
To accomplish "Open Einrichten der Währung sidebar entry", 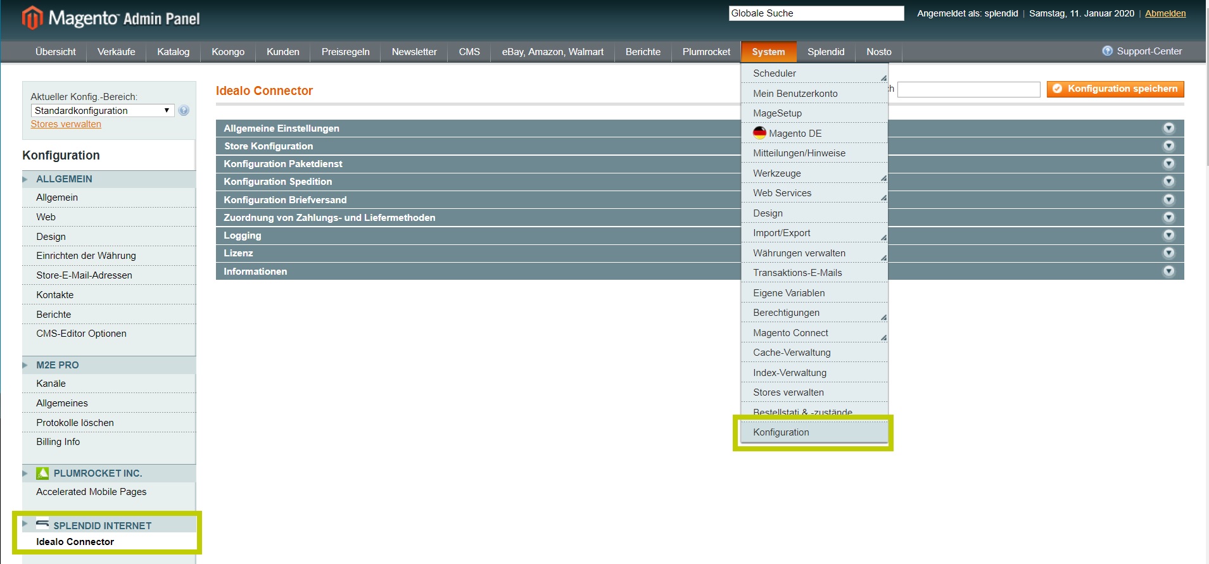I will tap(109, 256).
